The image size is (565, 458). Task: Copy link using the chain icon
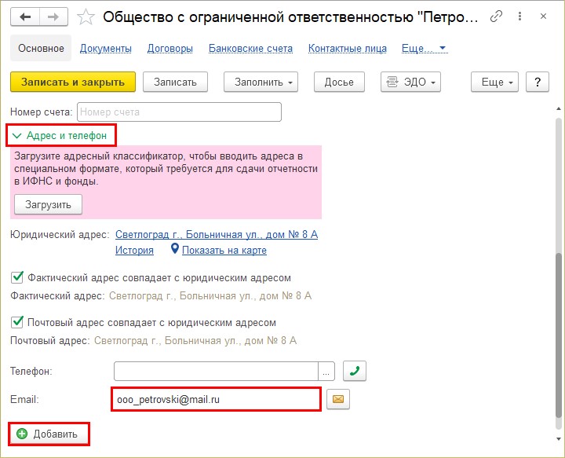tap(496, 16)
